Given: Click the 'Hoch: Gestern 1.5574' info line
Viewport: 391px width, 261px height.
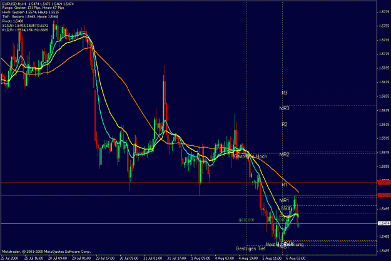Looking at the screenshot, I should [31, 13].
